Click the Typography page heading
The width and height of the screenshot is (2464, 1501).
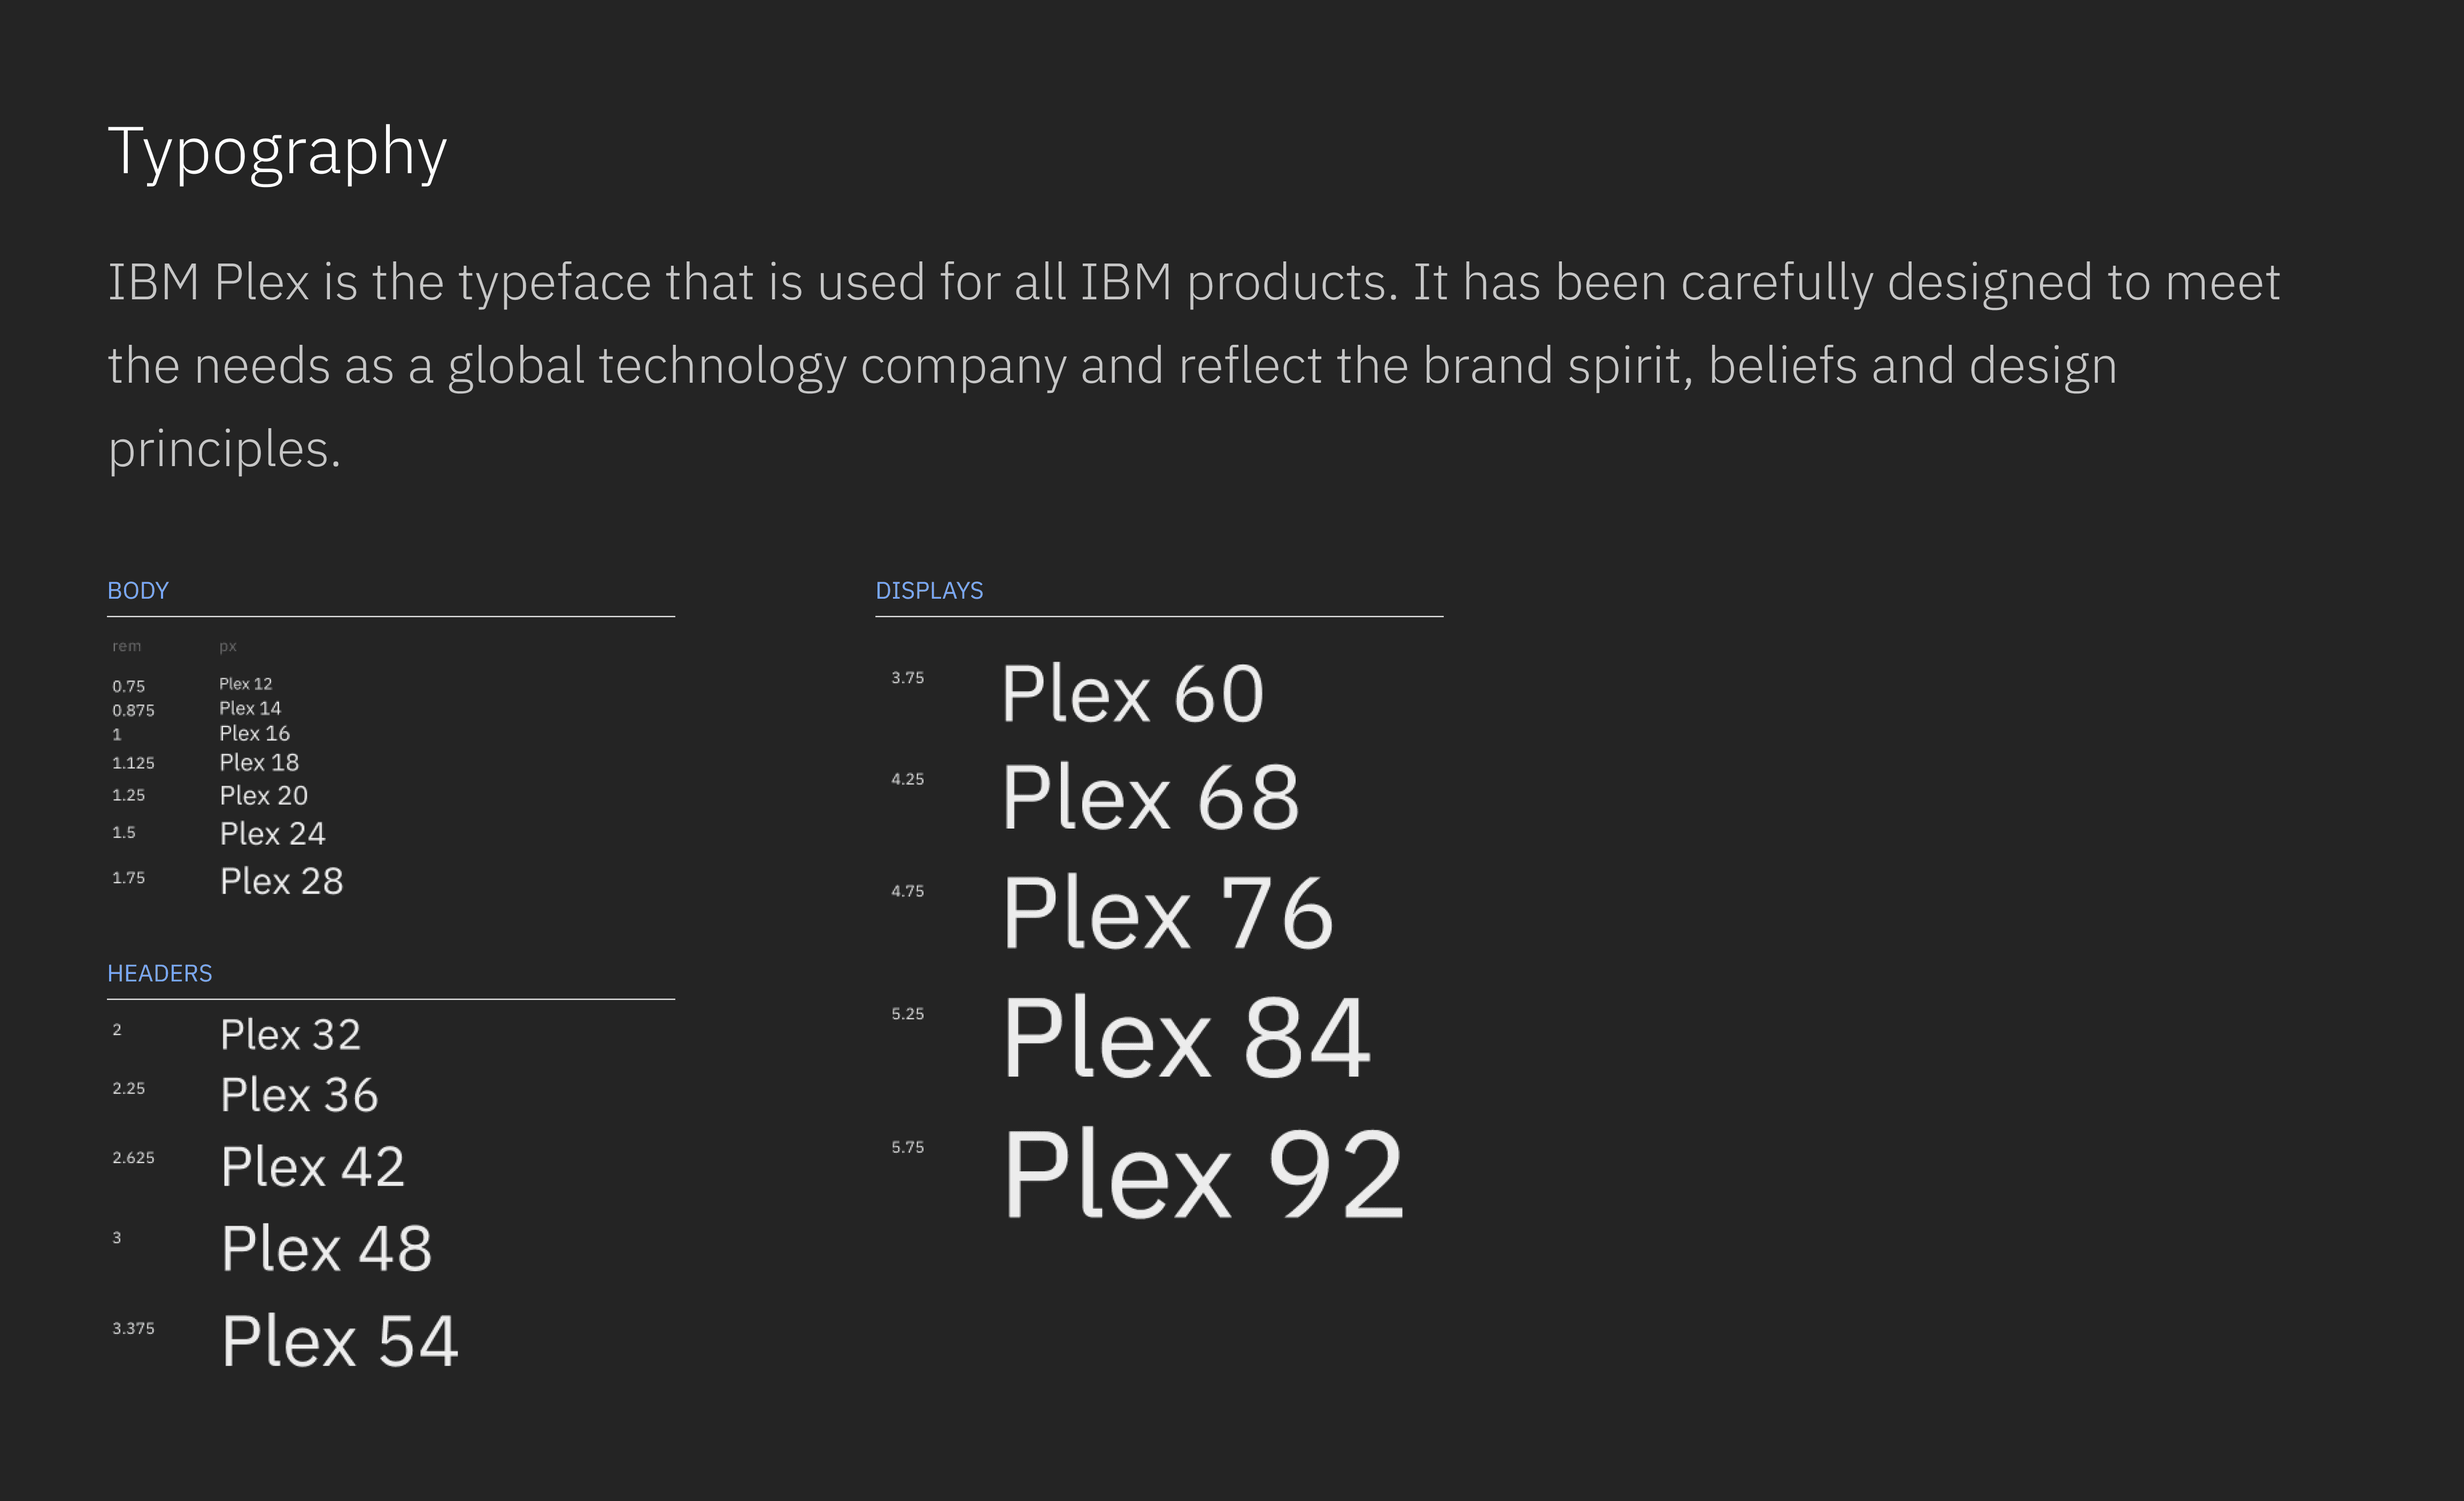[x=277, y=152]
